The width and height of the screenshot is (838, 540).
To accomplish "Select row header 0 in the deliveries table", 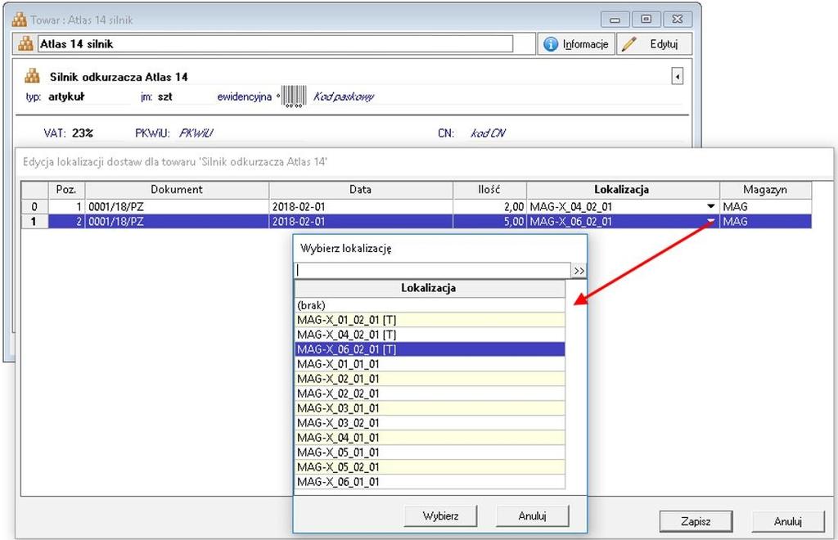I will (x=34, y=206).
